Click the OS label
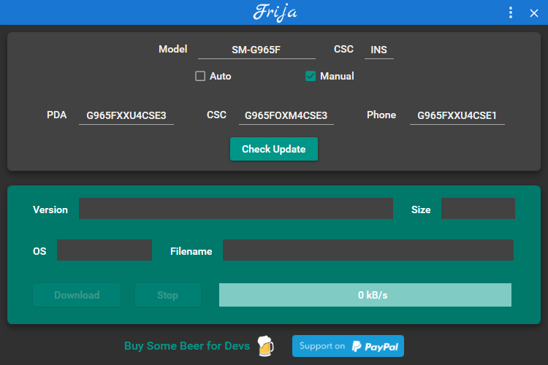 click(x=39, y=251)
